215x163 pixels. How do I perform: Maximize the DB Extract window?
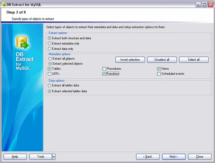[x=204, y=4]
